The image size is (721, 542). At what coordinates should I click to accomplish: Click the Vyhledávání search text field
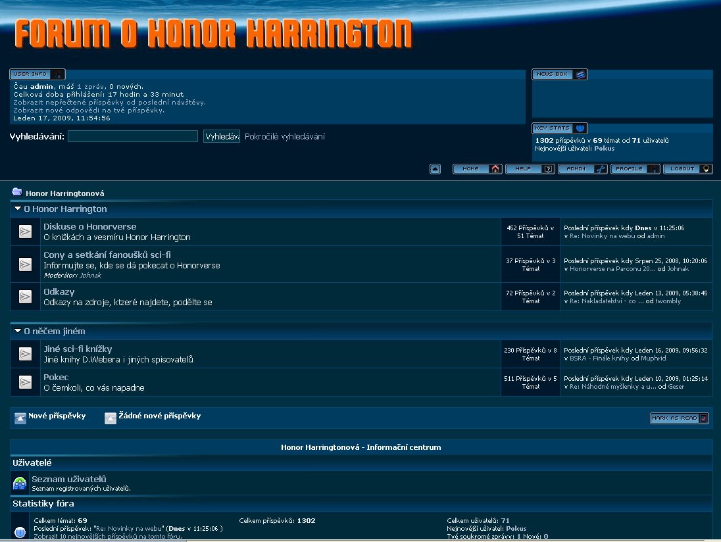point(132,136)
